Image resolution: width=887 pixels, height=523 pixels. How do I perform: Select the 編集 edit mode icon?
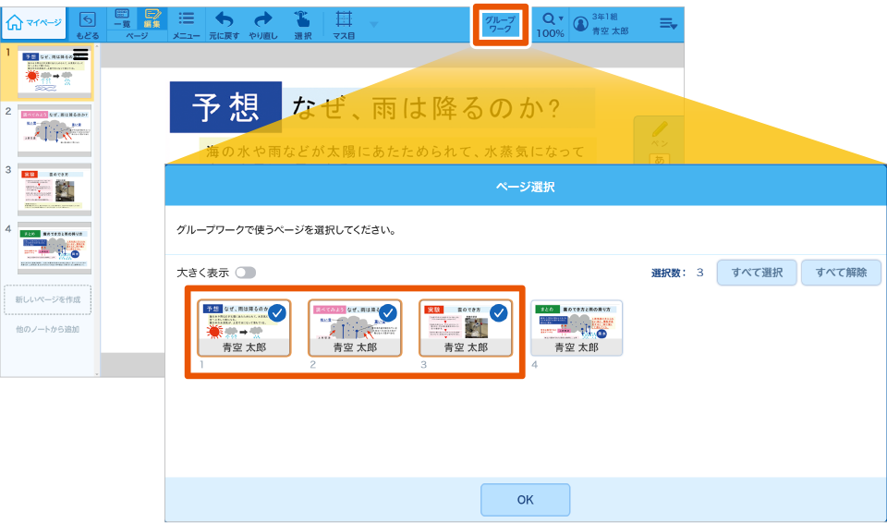coord(151,19)
